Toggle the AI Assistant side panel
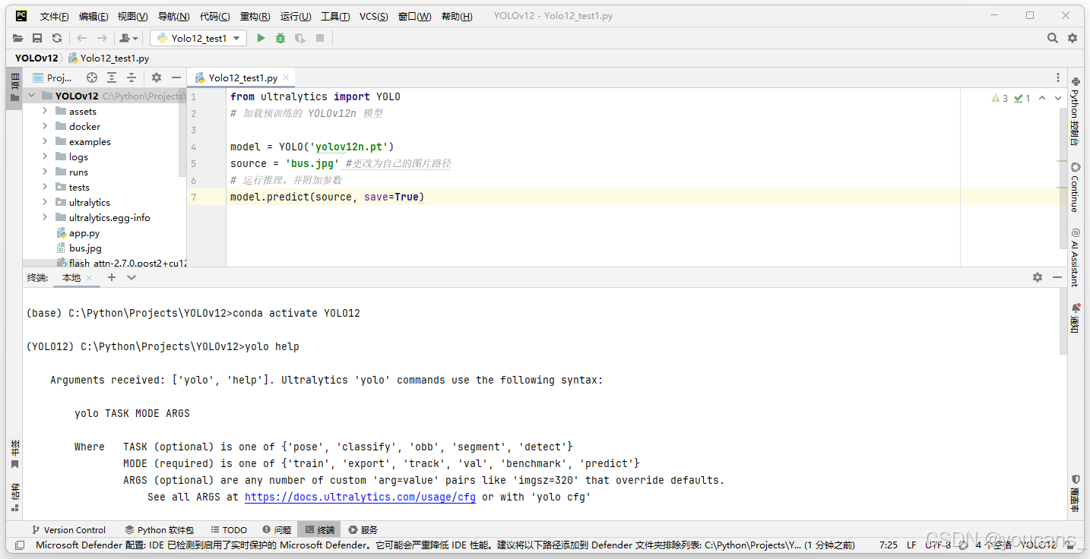1090x559 pixels. point(1075,257)
